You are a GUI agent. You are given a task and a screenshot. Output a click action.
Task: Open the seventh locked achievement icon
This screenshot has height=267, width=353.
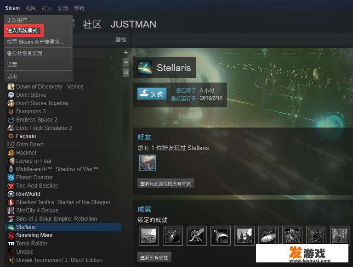coord(292,236)
